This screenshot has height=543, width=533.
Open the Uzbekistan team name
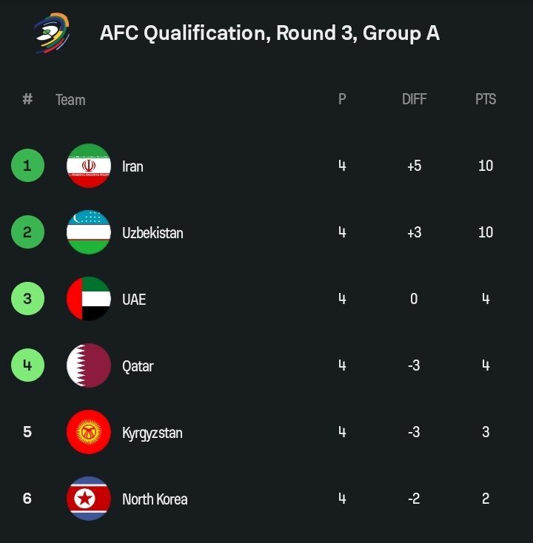[152, 233]
